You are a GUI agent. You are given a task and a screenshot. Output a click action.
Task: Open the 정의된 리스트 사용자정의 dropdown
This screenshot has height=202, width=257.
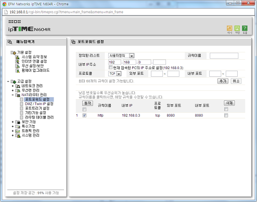pos(121,56)
